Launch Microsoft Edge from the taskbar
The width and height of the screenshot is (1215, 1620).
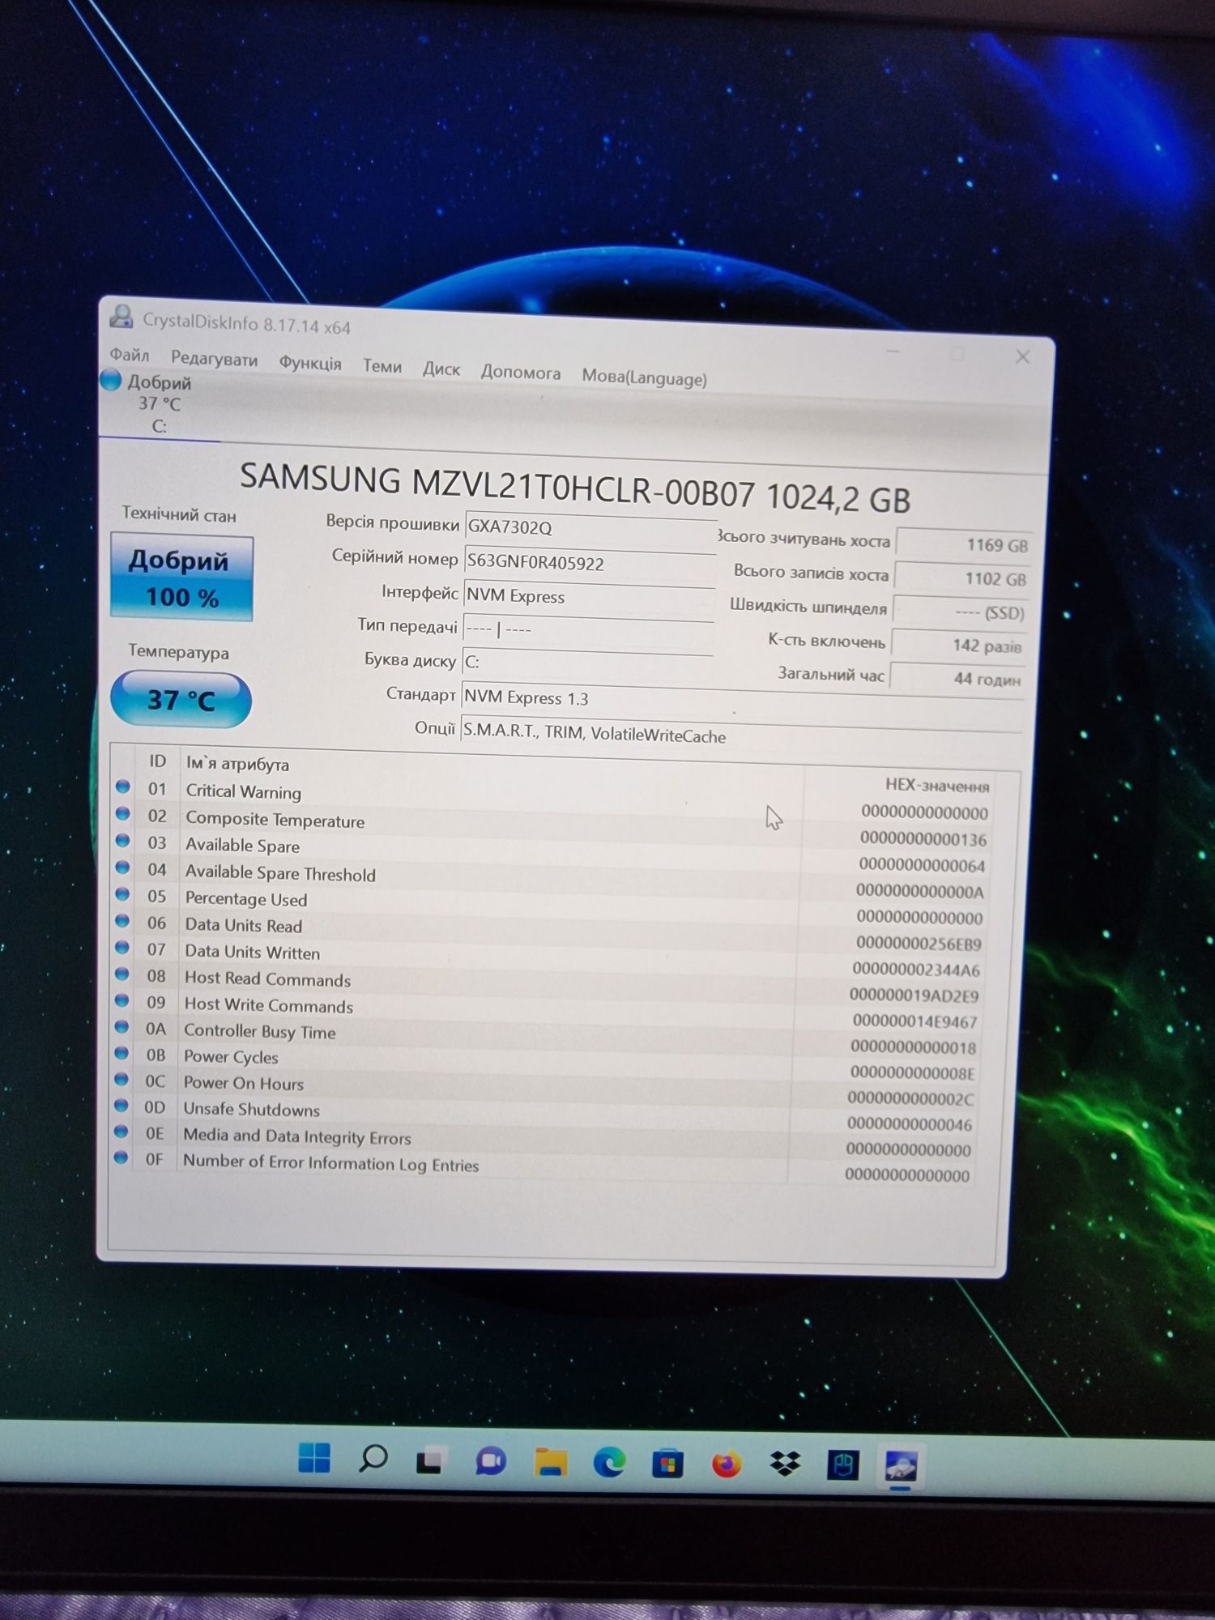coord(609,1463)
